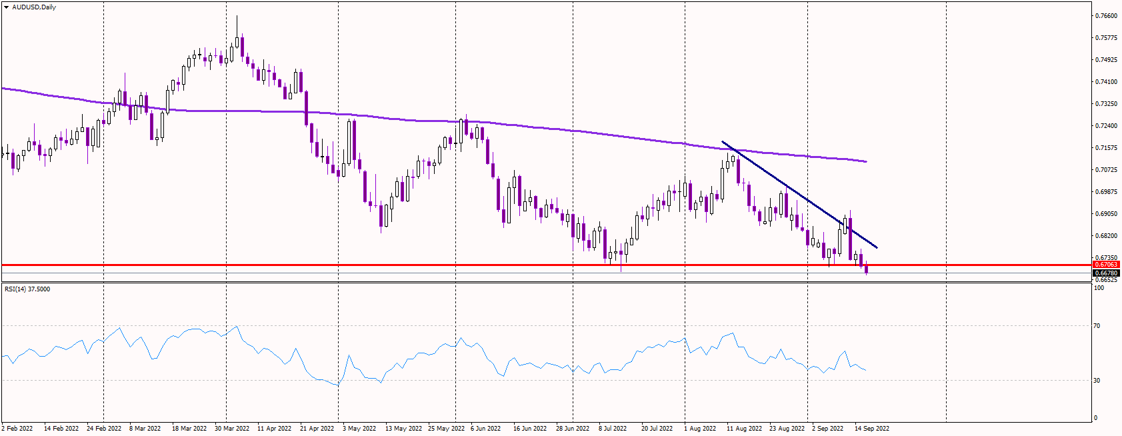Click the 3 May 2022 date label

359,429
